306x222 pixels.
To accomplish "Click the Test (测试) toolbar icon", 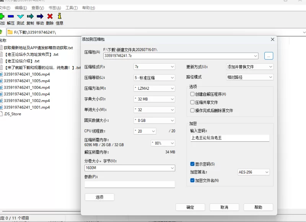I will pyautogui.click(x=21, y=16).
